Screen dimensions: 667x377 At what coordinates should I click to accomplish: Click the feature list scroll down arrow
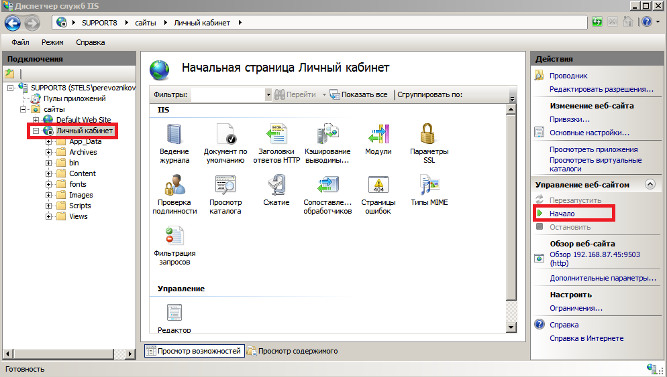click(511, 327)
